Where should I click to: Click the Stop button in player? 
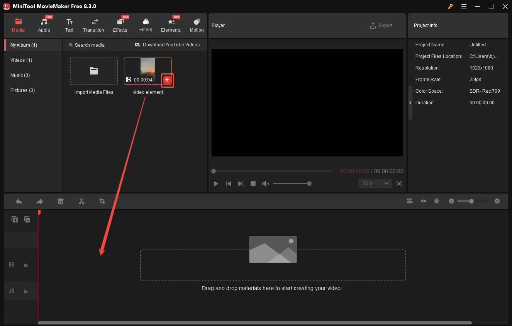tap(253, 183)
